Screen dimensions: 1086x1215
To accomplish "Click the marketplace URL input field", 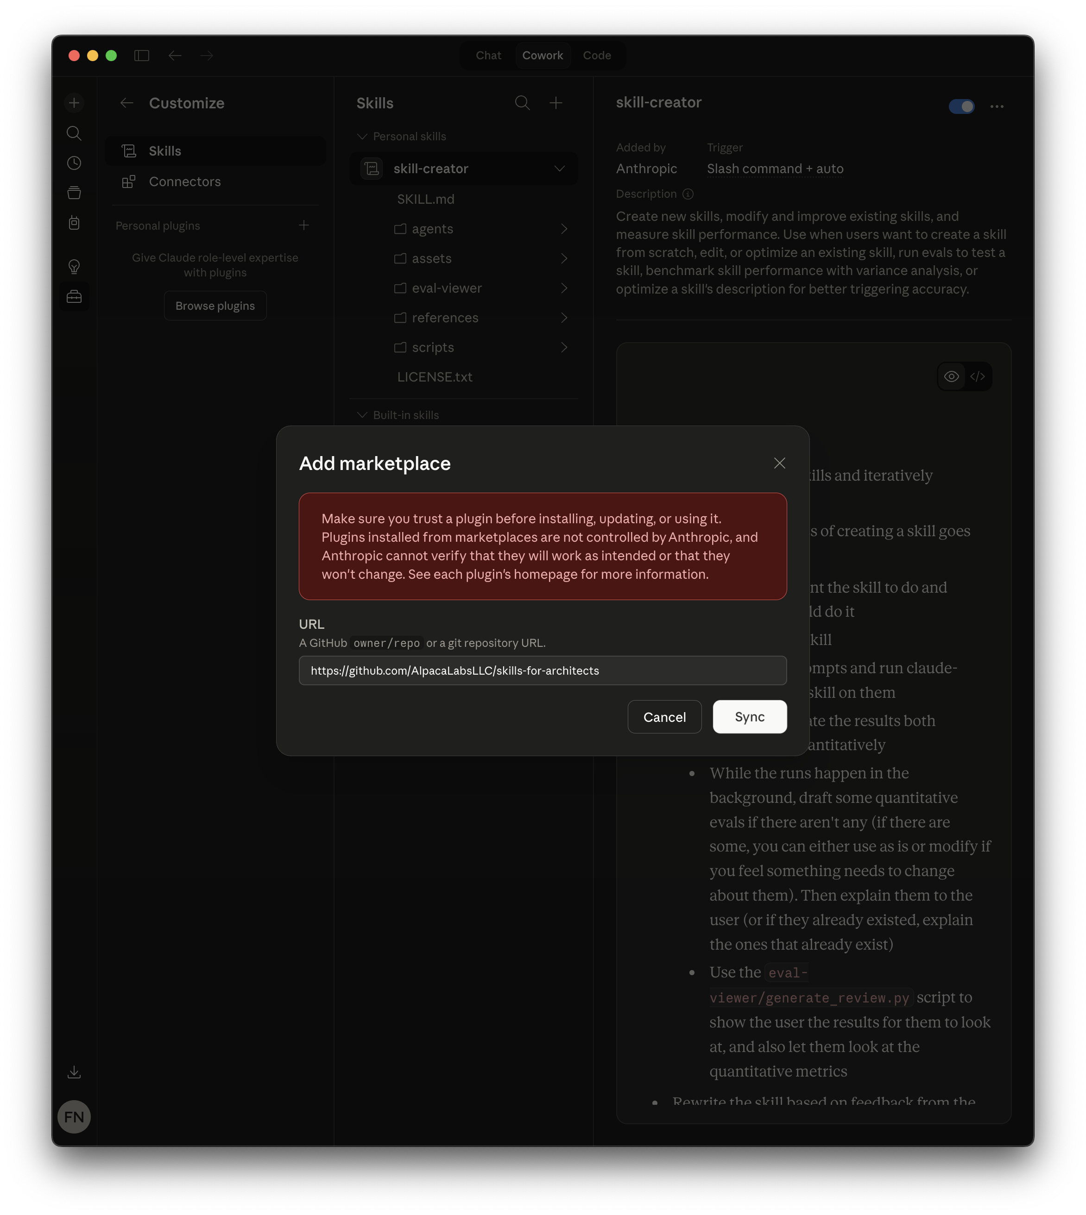I will click(x=542, y=670).
